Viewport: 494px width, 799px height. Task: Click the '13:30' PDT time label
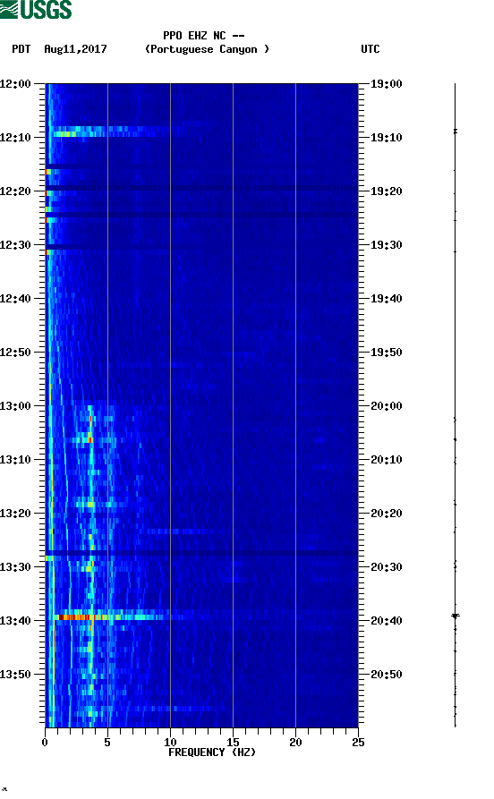[15, 567]
